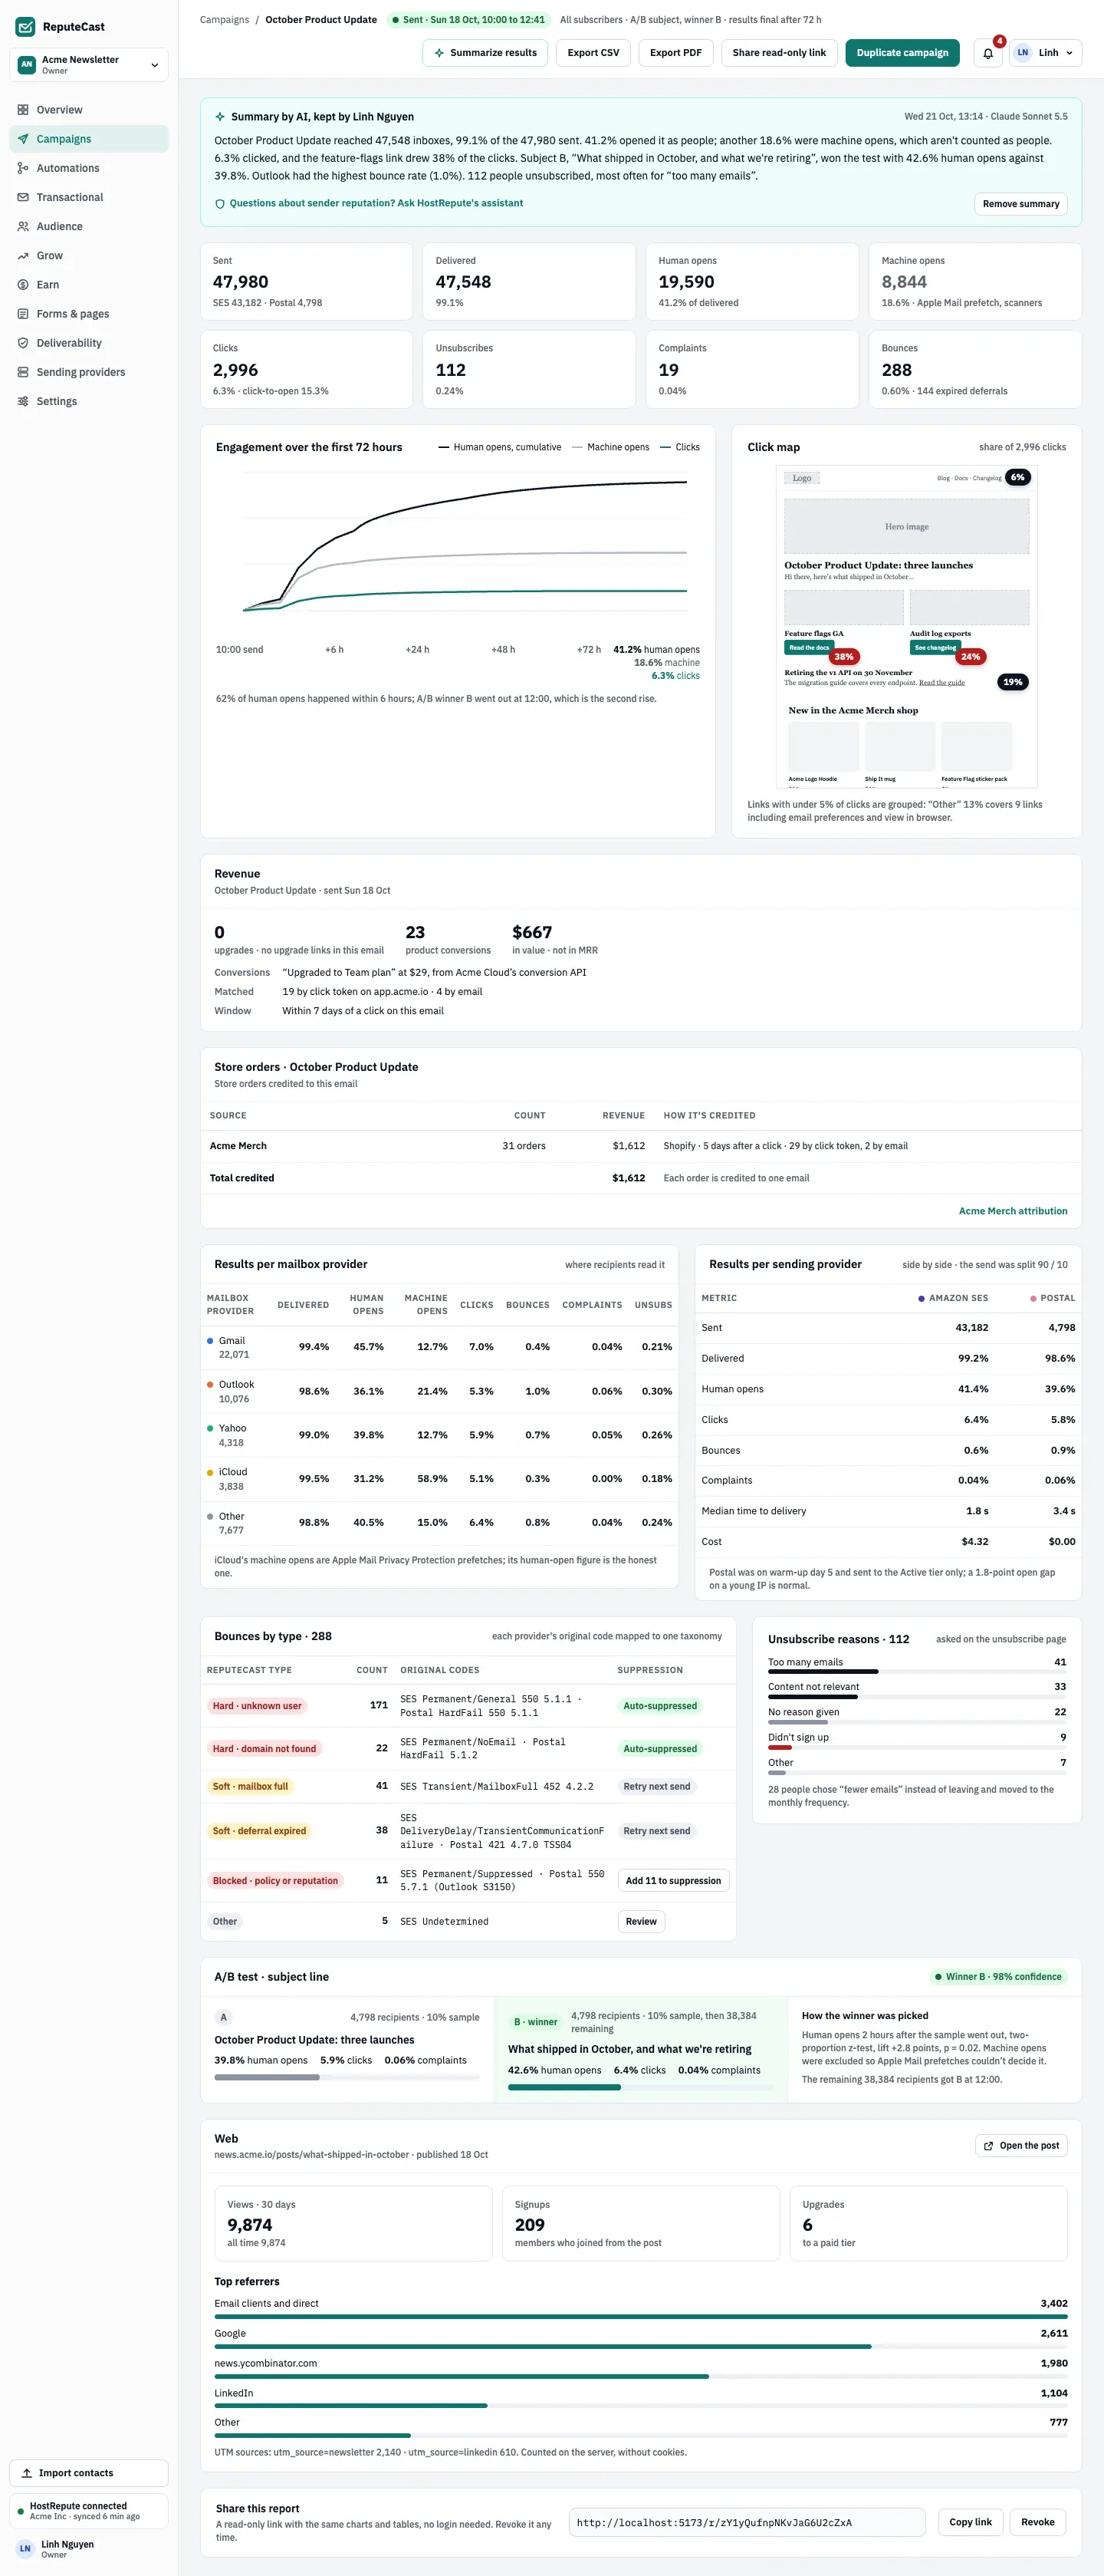This screenshot has height=2576, width=1104.
Task: Click the Transactional envelope icon
Action: (x=23, y=197)
